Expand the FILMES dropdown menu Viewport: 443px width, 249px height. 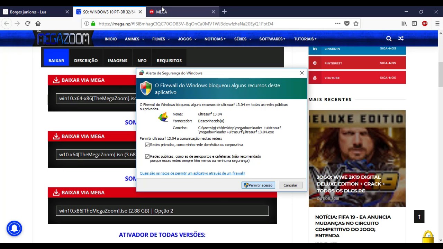click(161, 39)
